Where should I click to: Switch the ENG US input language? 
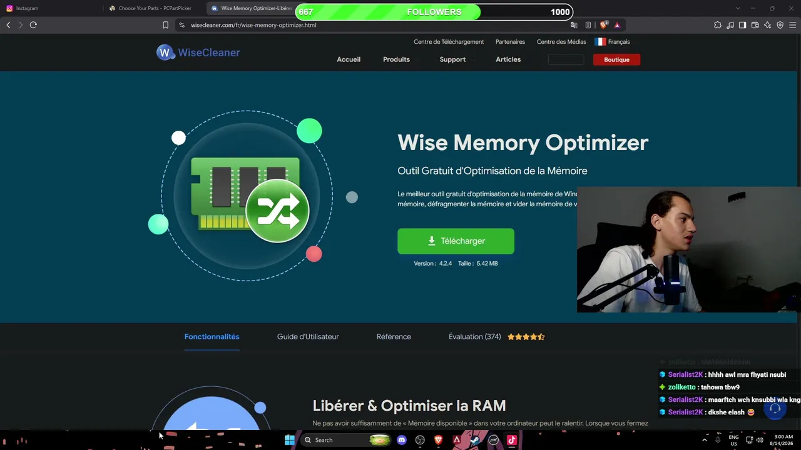733,440
